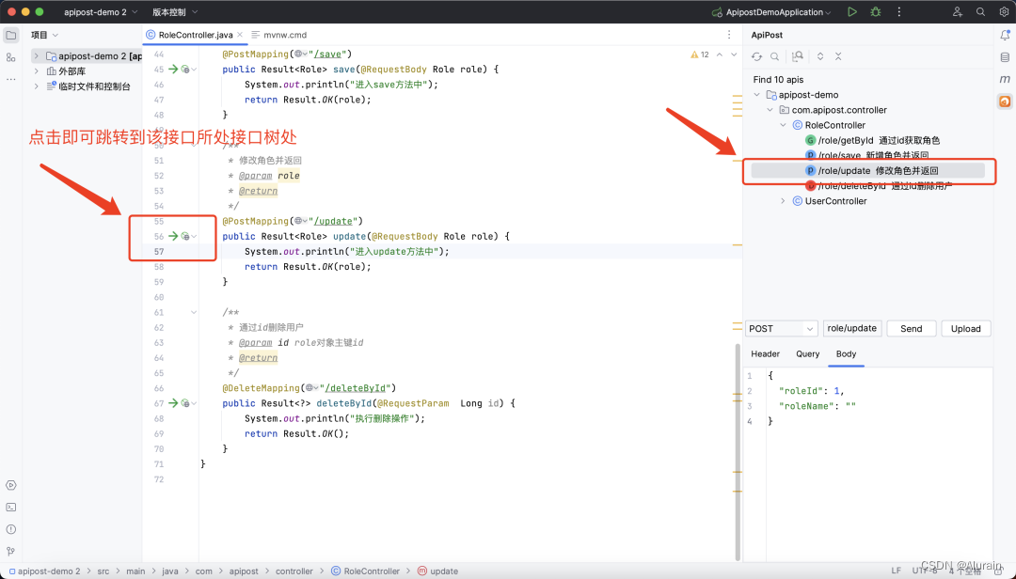Open the POST method dropdown
1016x579 pixels.
(782, 328)
